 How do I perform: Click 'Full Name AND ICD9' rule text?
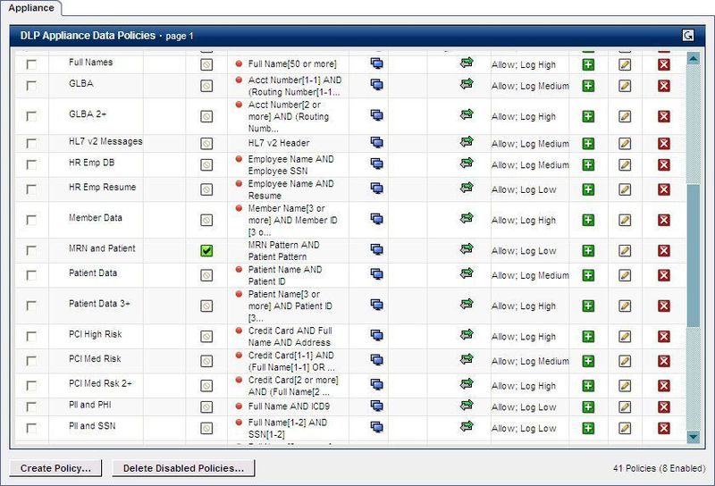pyautogui.click(x=289, y=406)
